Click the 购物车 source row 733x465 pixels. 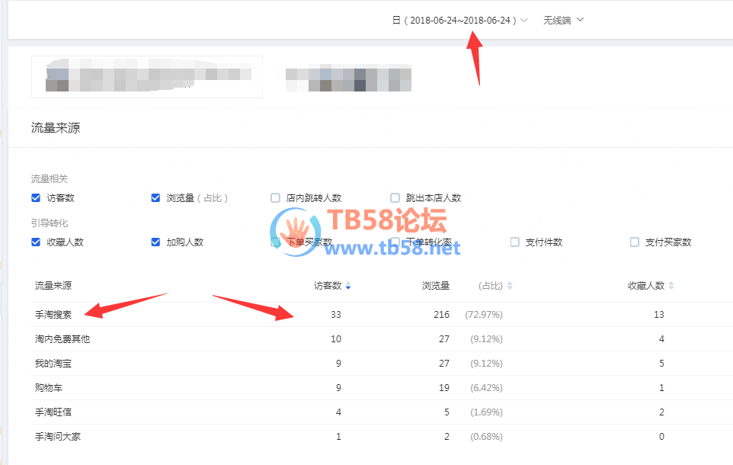point(49,388)
